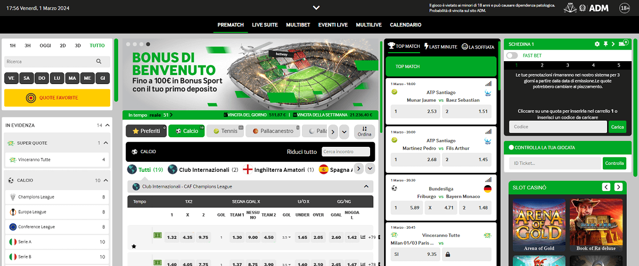
Task: Collapse the CAF Champions League group
Action: tap(366, 187)
